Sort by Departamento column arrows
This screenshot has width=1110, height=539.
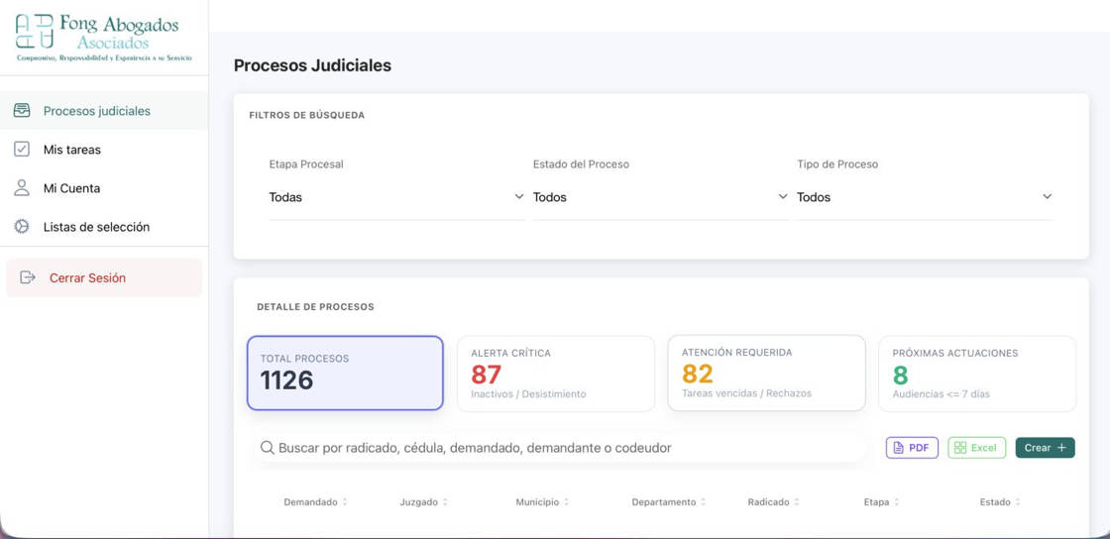point(703,501)
